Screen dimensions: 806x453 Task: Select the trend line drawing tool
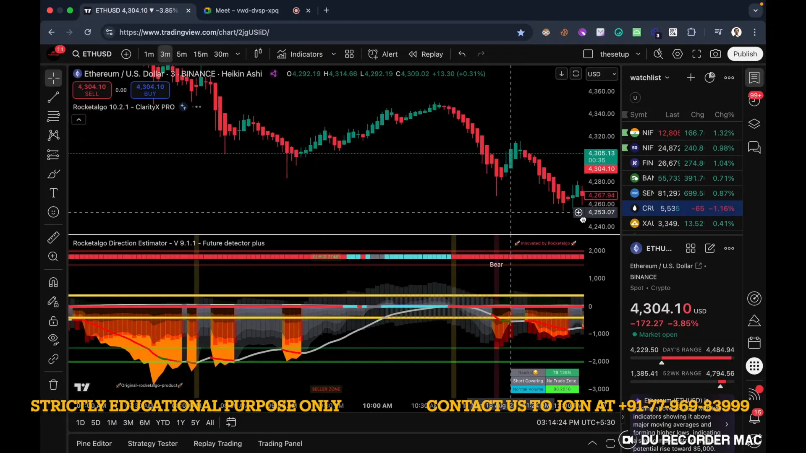53,97
